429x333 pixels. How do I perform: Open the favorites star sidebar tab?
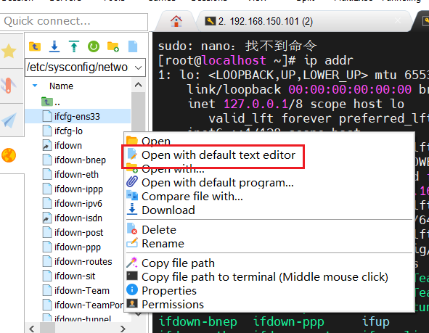[x=9, y=51]
